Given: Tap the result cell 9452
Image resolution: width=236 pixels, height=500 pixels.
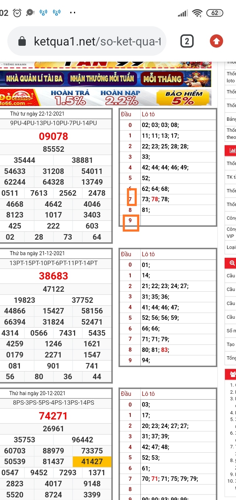Looking at the screenshot, I should 39,473.
